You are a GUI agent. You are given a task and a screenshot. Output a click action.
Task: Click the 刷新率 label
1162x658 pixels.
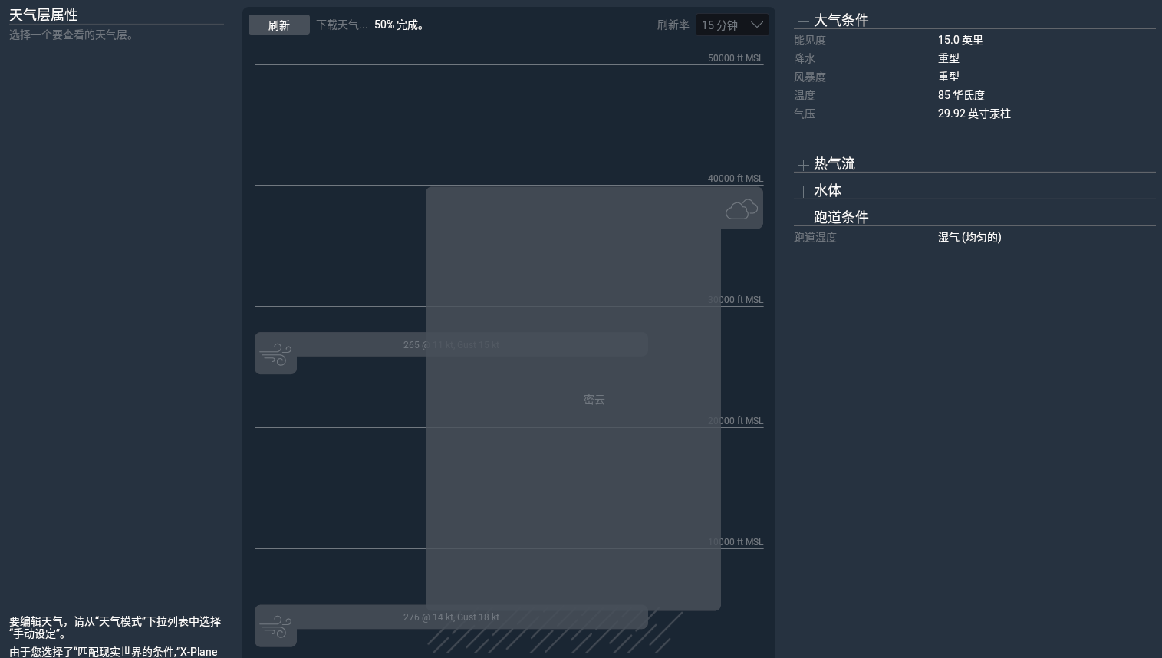tap(673, 25)
